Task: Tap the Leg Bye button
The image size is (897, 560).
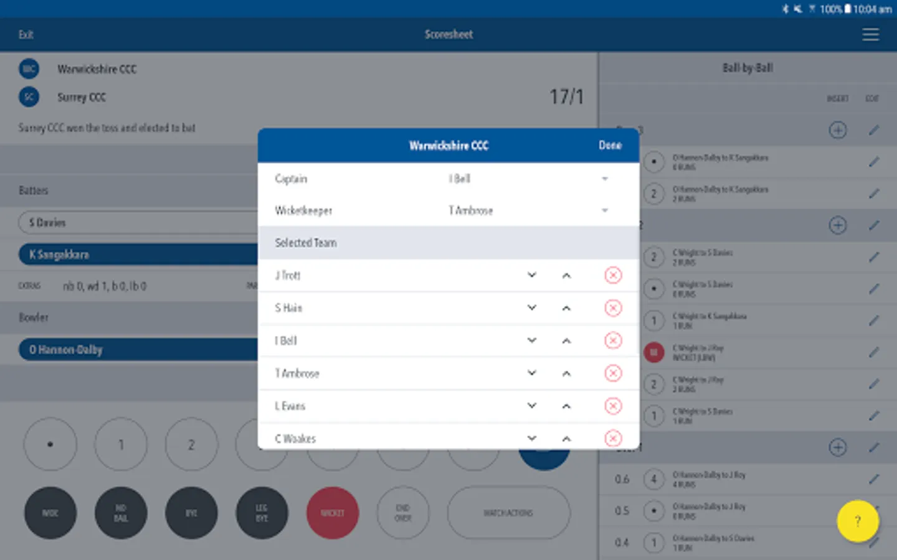Action: [x=262, y=513]
